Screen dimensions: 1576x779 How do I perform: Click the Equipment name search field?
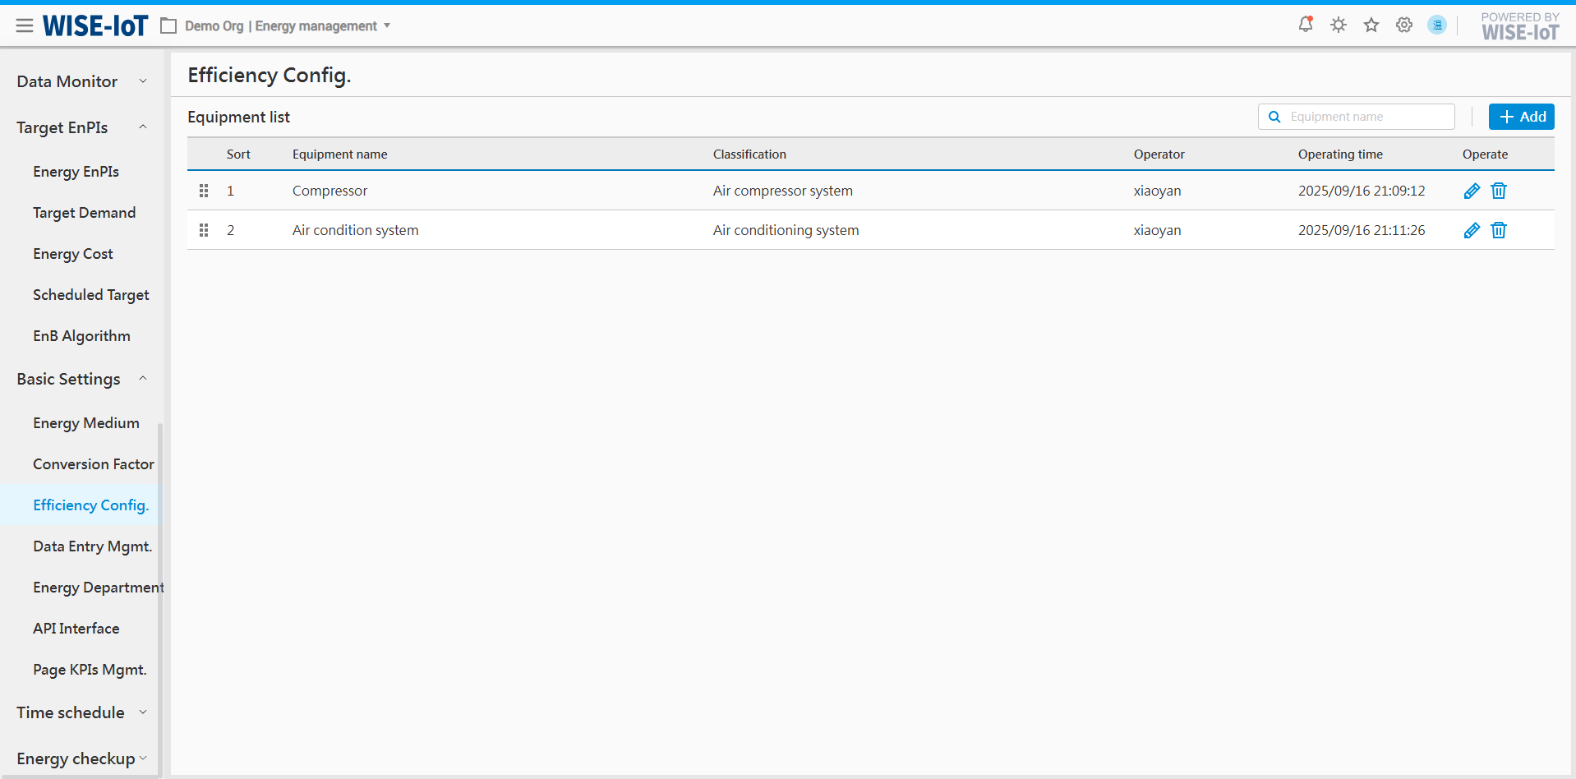(1364, 117)
